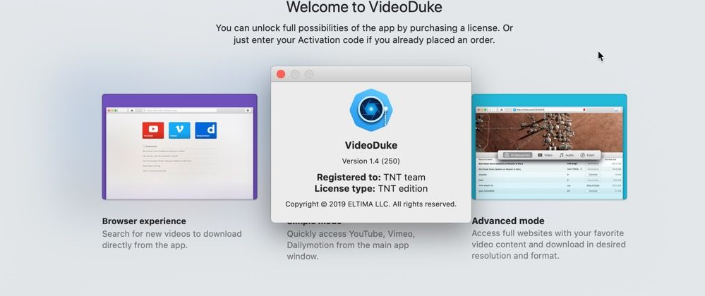Click grayed minimize button of About window
This screenshot has width=705, height=296.
295,74
